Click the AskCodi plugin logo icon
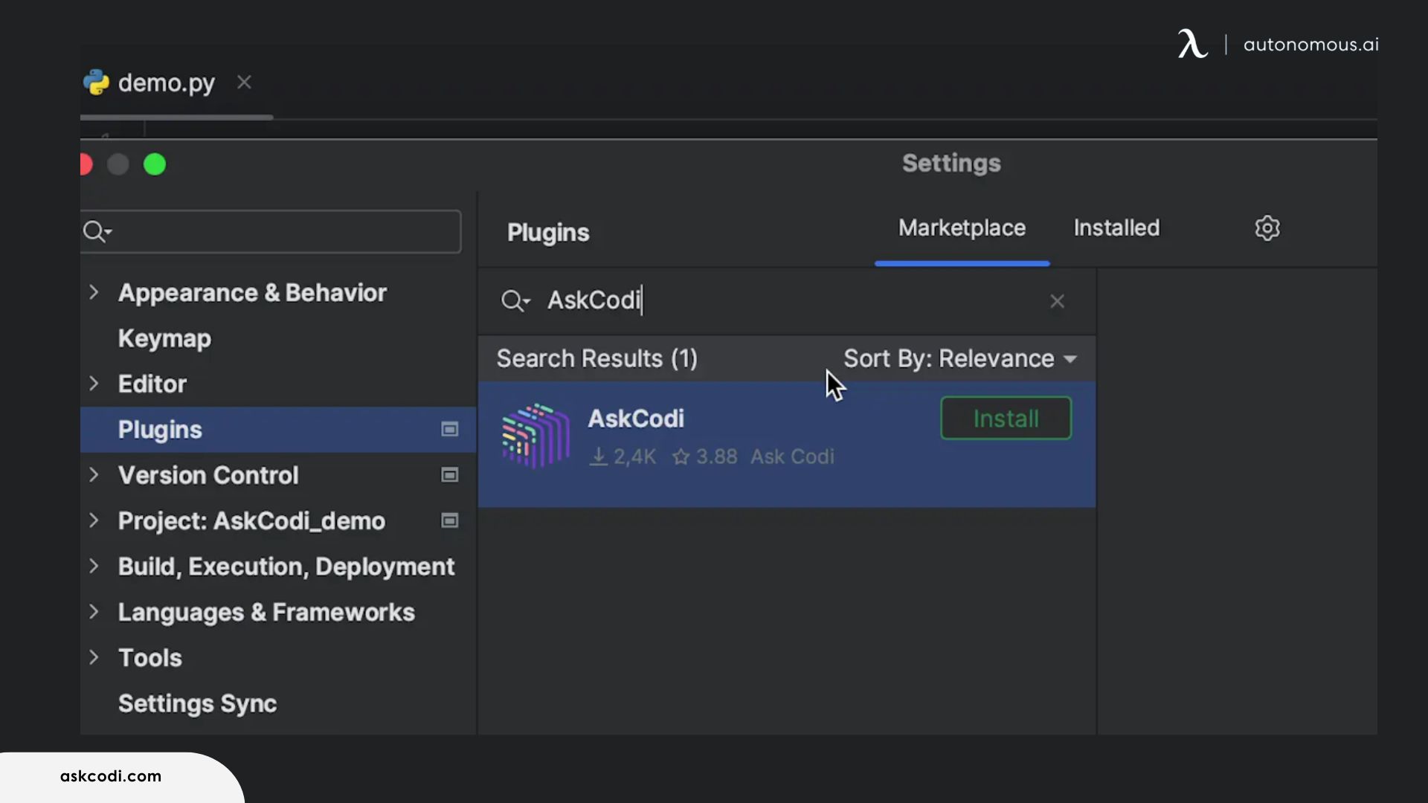1428x803 pixels. 535,436
